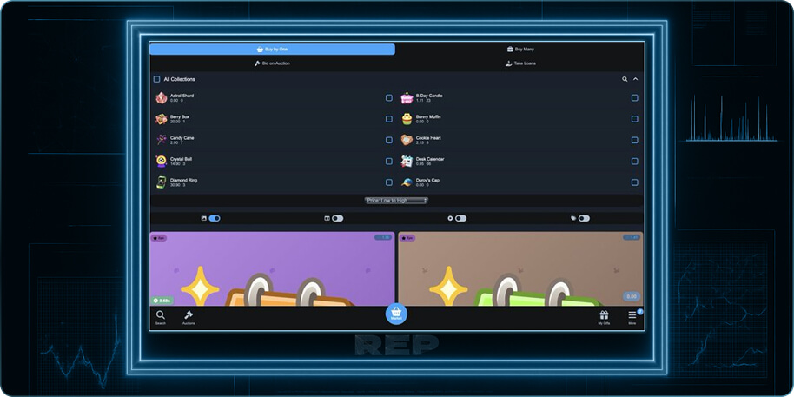Open the My Gifts gift icon

pyautogui.click(x=604, y=316)
